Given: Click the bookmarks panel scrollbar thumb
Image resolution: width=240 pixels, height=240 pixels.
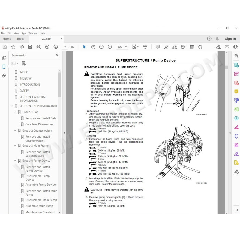Looking at the screenshot, I should pos(60,85).
